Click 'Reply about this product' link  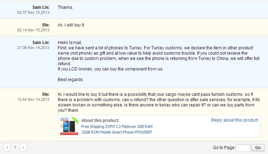pos(234,120)
